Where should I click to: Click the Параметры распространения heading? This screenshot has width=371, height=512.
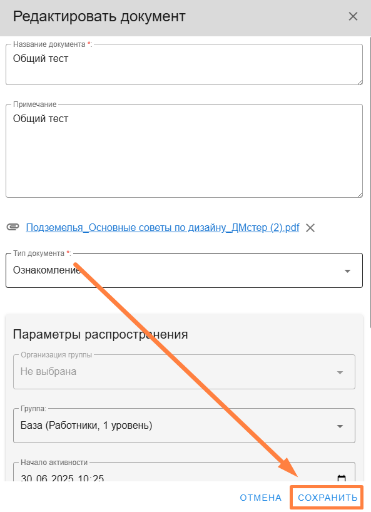click(x=100, y=334)
